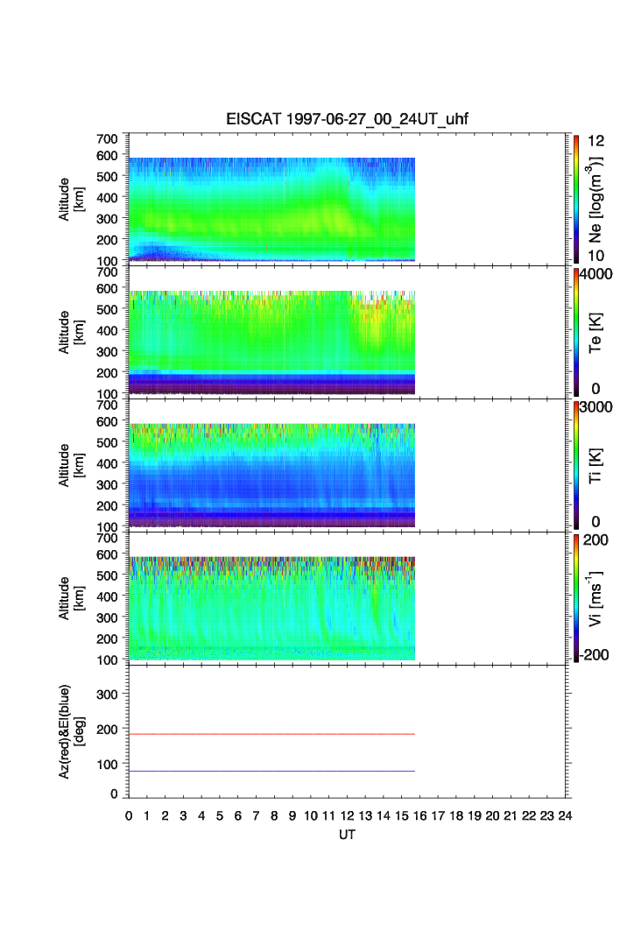Image resolution: width=620 pixels, height=931 pixels.
Task: Select the Ne electron density color bar
Action: point(576,199)
